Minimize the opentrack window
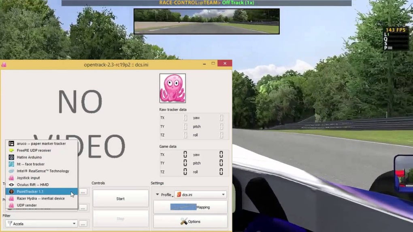 click(204, 63)
